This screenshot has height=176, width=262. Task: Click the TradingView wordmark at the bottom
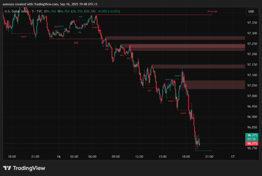pos(29,168)
